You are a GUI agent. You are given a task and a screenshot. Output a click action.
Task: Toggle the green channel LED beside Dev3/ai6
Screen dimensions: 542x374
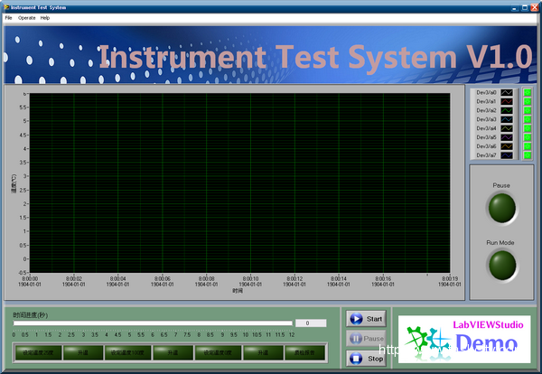(x=528, y=146)
